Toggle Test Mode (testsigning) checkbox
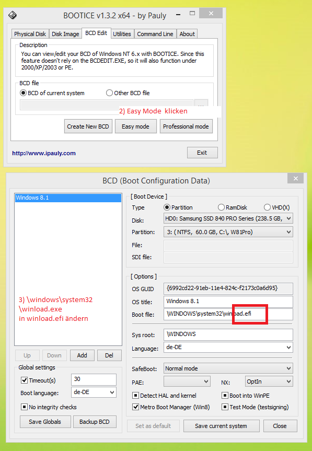This screenshot has height=451, width=312. coord(256,407)
